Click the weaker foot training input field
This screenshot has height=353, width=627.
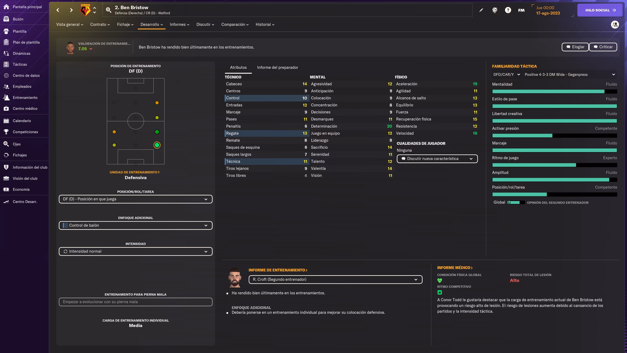pos(135,302)
